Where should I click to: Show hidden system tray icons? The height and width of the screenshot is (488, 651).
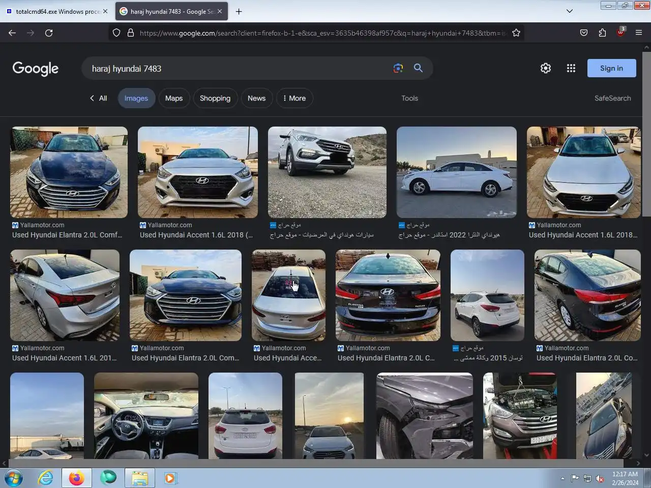tap(563, 478)
